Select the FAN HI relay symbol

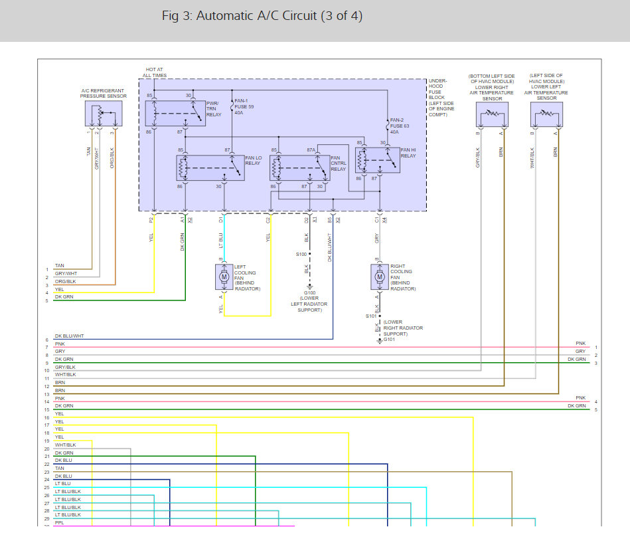point(377,160)
